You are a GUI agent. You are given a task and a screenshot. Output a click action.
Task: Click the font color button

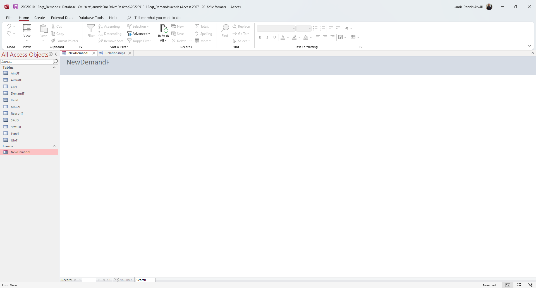pos(283,37)
